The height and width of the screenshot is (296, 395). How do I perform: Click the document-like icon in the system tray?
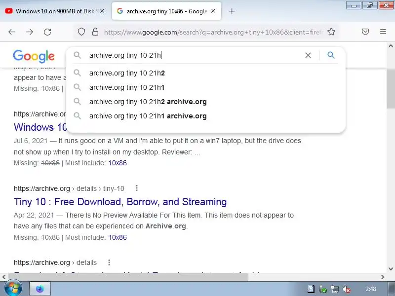coord(311,289)
